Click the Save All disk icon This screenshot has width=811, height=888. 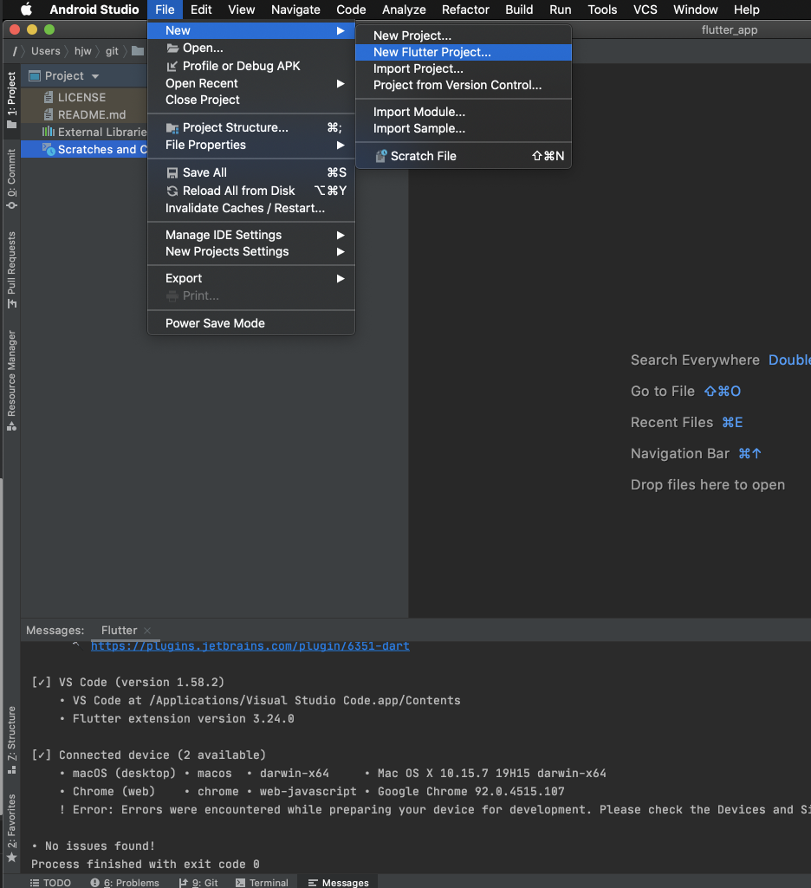pos(172,172)
